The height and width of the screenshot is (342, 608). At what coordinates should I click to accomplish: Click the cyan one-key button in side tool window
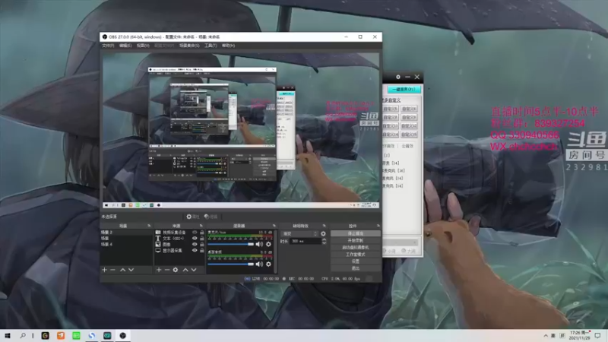tap(404, 89)
